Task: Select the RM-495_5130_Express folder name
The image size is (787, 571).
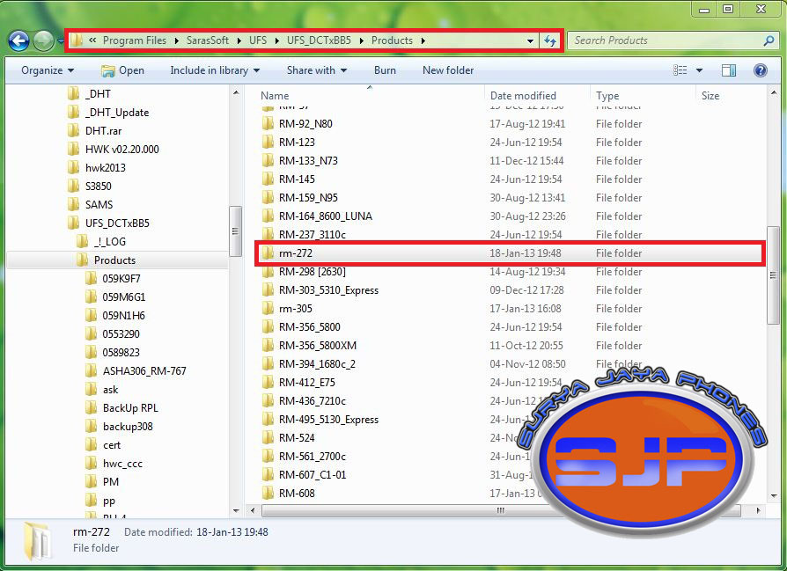Action: click(x=328, y=420)
